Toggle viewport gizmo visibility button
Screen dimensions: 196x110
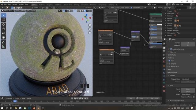pos(64,11)
